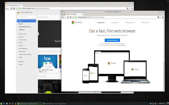Click the volume icon in the system tray

[x=156, y=104]
